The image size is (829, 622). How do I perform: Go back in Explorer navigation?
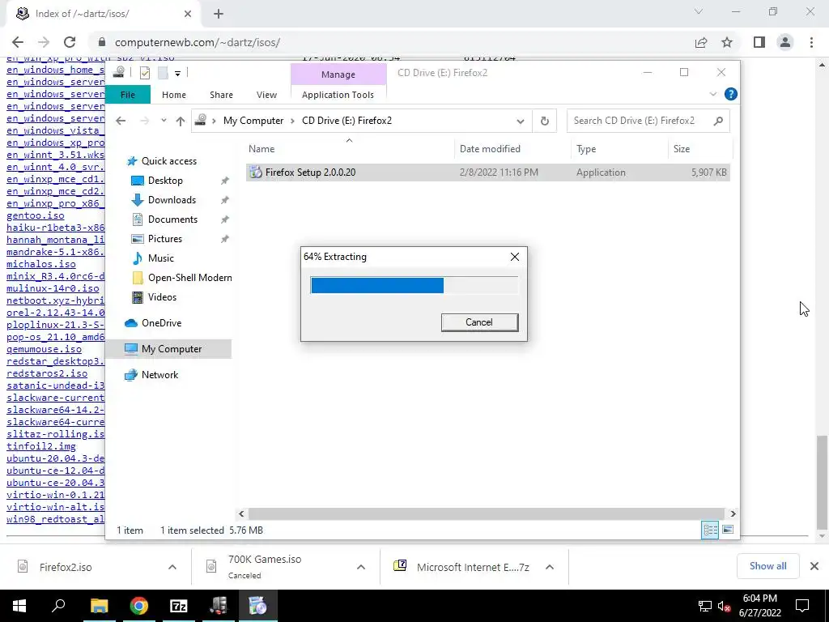[121, 121]
